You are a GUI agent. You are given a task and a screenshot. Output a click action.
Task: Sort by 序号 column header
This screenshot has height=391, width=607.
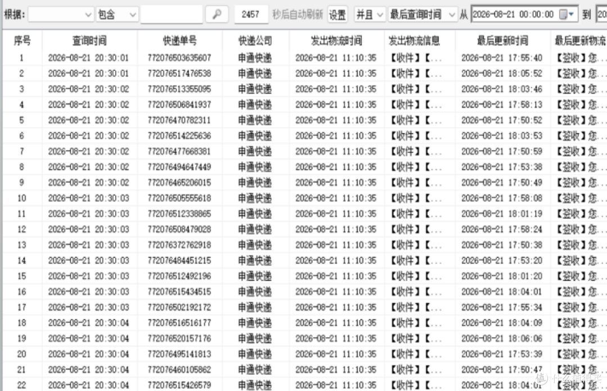click(22, 40)
